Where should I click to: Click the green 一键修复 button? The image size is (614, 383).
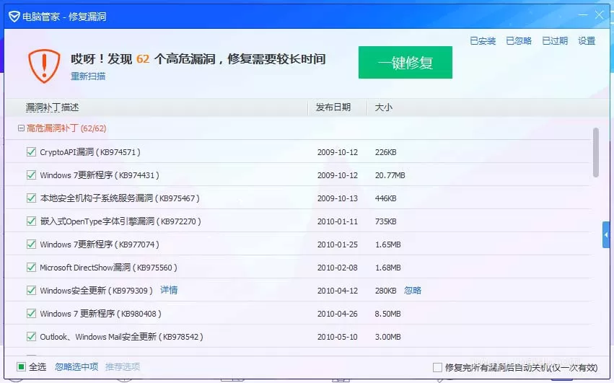(x=405, y=62)
